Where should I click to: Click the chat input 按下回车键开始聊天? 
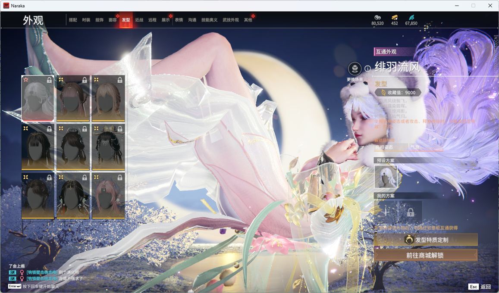pyautogui.click(x=33, y=287)
